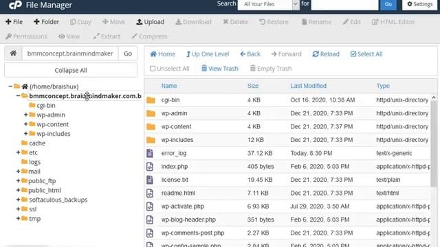This screenshot has width=440, height=247.
Task: Click the error_log file icon
Action: pos(150,153)
